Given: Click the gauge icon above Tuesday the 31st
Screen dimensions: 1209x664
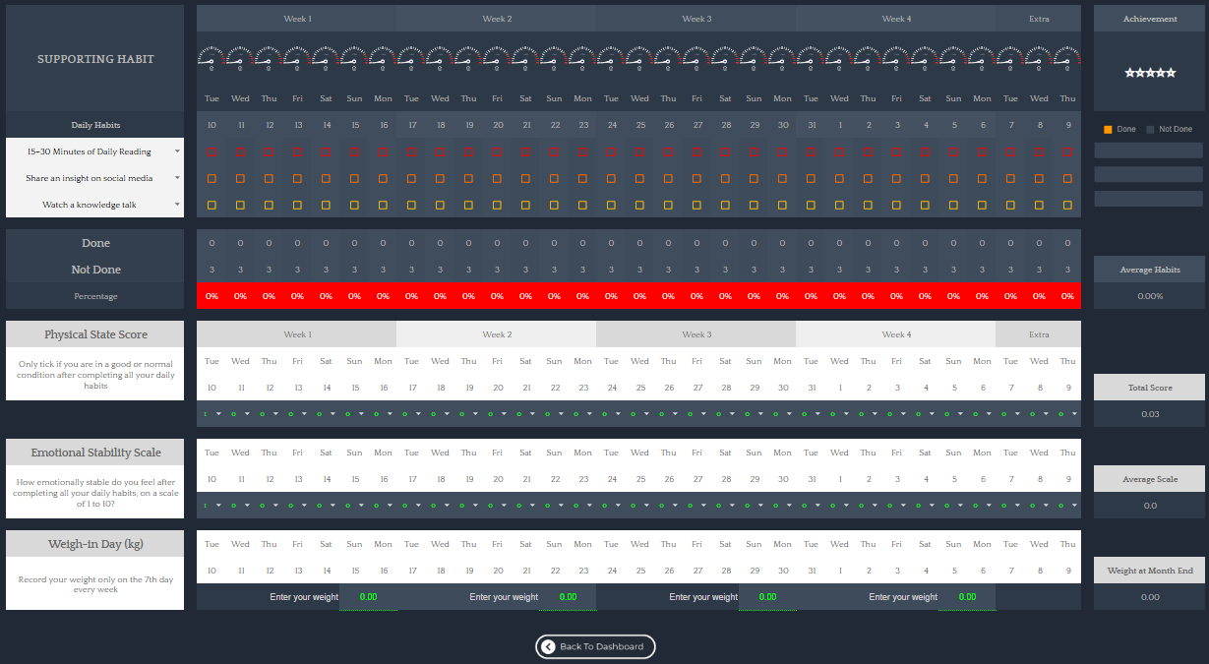Looking at the screenshot, I should 811,59.
